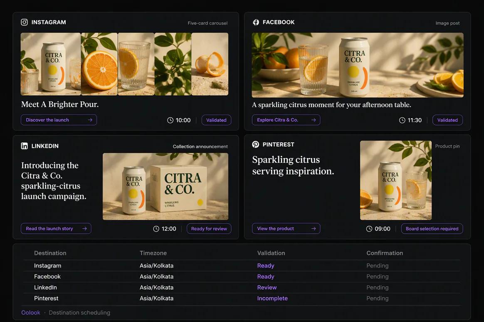The height and width of the screenshot is (322, 484).
Task: Click the 10:00 scheduled time
Action: tap(183, 120)
